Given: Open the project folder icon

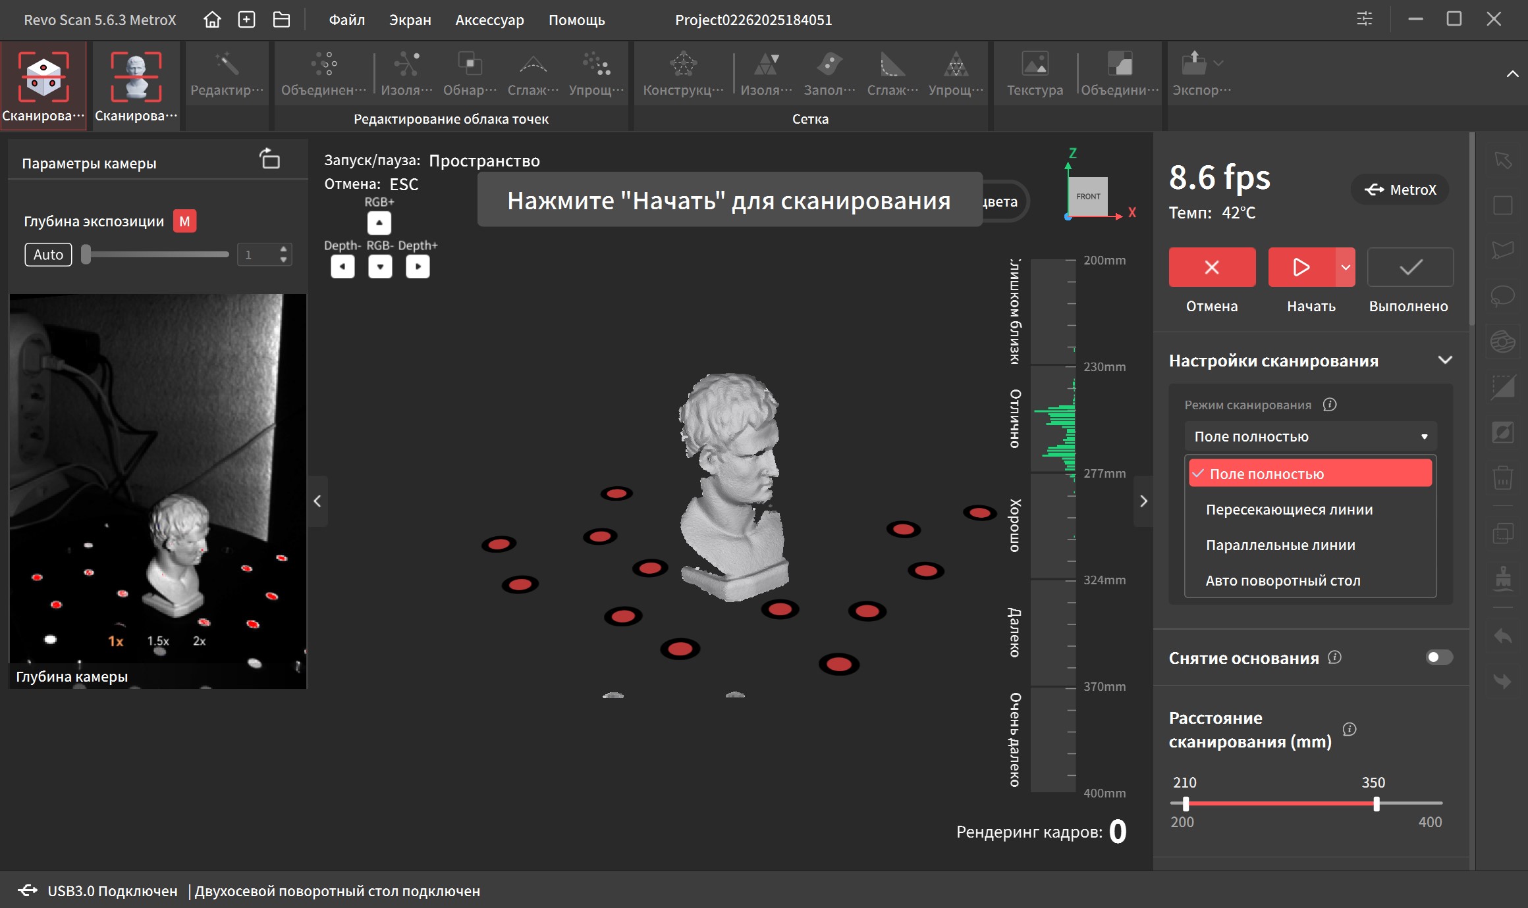Looking at the screenshot, I should point(281,20).
